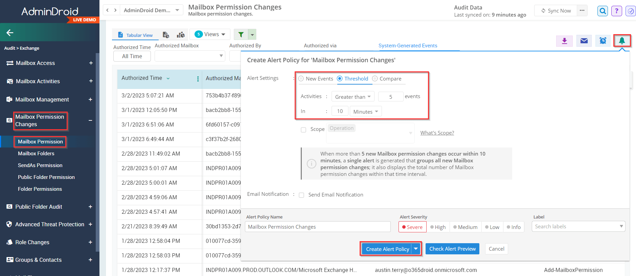Open SendAs Permission sidebar item
This screenshot has width=636, height=276.
click(x=40, y=165)
